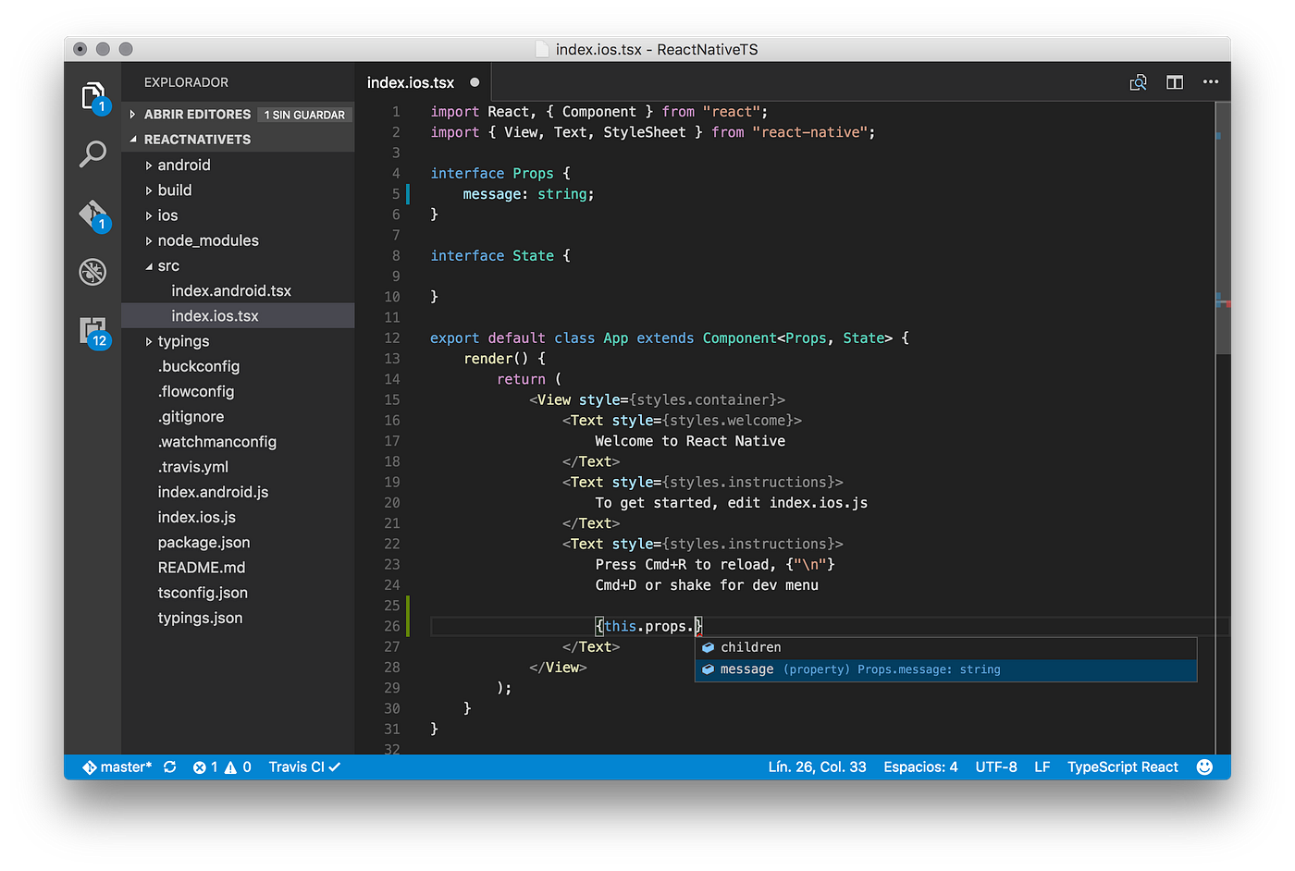Click the Split Editor icon
The height and width of the screenshot is (871, 1295).
pos(1174,81)
